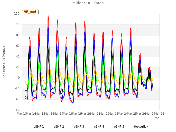Image resolution: width=176 pixels, height=132 pixels.
Task: Click the tallest red peak on Mar 16
Action: pos(48,15)
